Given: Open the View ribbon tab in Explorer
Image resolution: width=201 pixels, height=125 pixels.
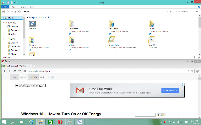Looking at the screenshot, I should click(x=32, y=7).
